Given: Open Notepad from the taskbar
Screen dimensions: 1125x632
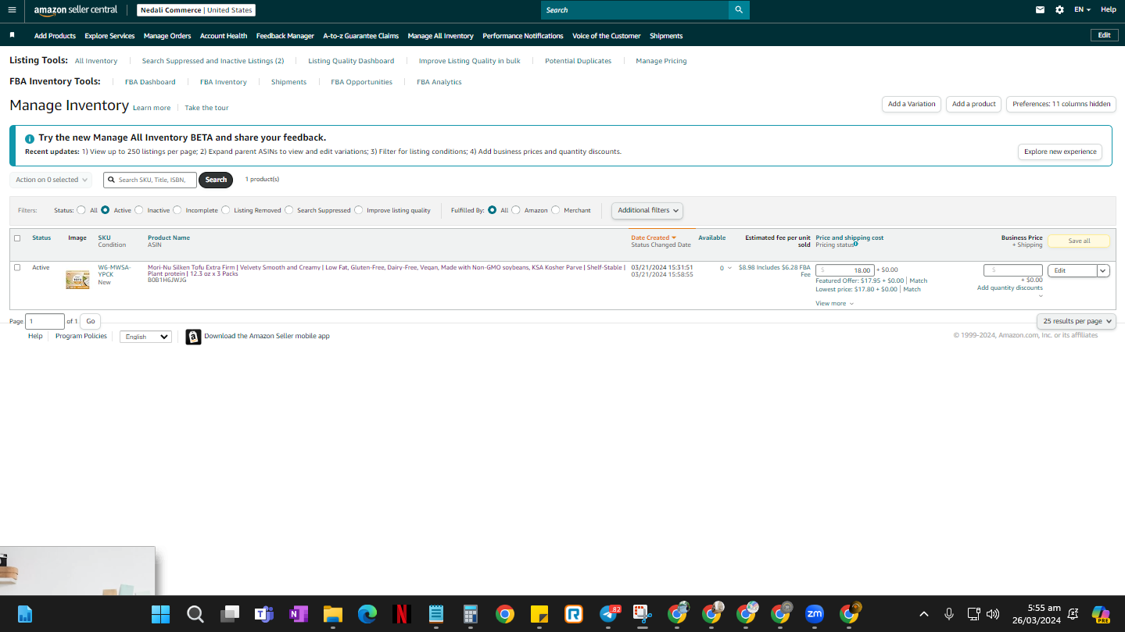Looking at the screenshot, I should (x=436, y=614).
